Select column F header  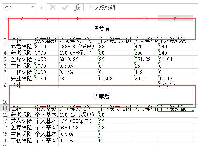(x=175, y=19)
